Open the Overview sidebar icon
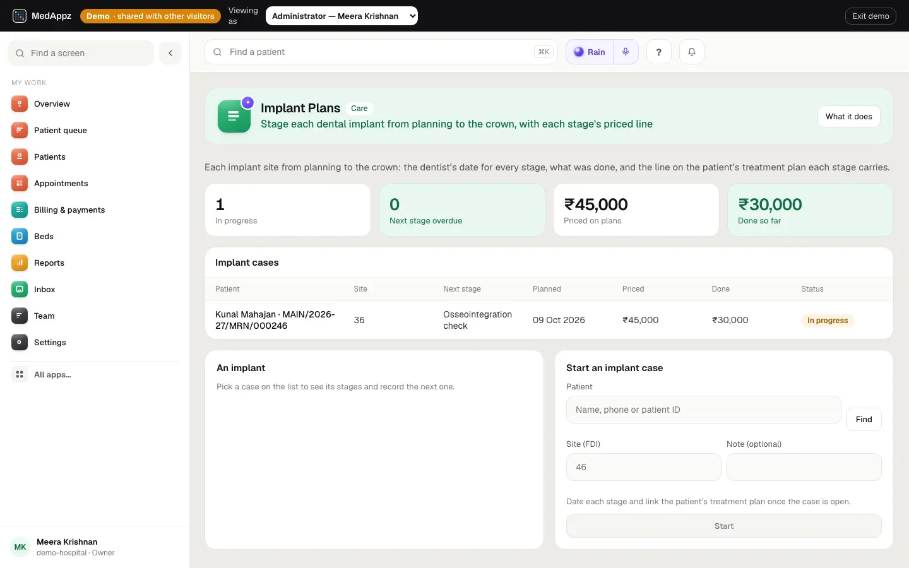Image resolution: width=909 pixels, height=568 pixels. [x=20, y=104]
